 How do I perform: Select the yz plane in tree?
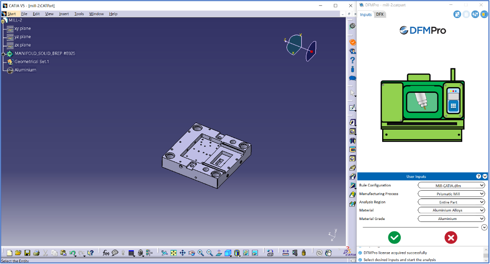pos(22,37)
